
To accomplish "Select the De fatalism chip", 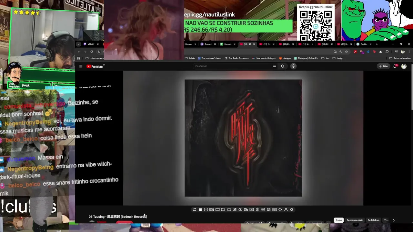I will [373, 220].
